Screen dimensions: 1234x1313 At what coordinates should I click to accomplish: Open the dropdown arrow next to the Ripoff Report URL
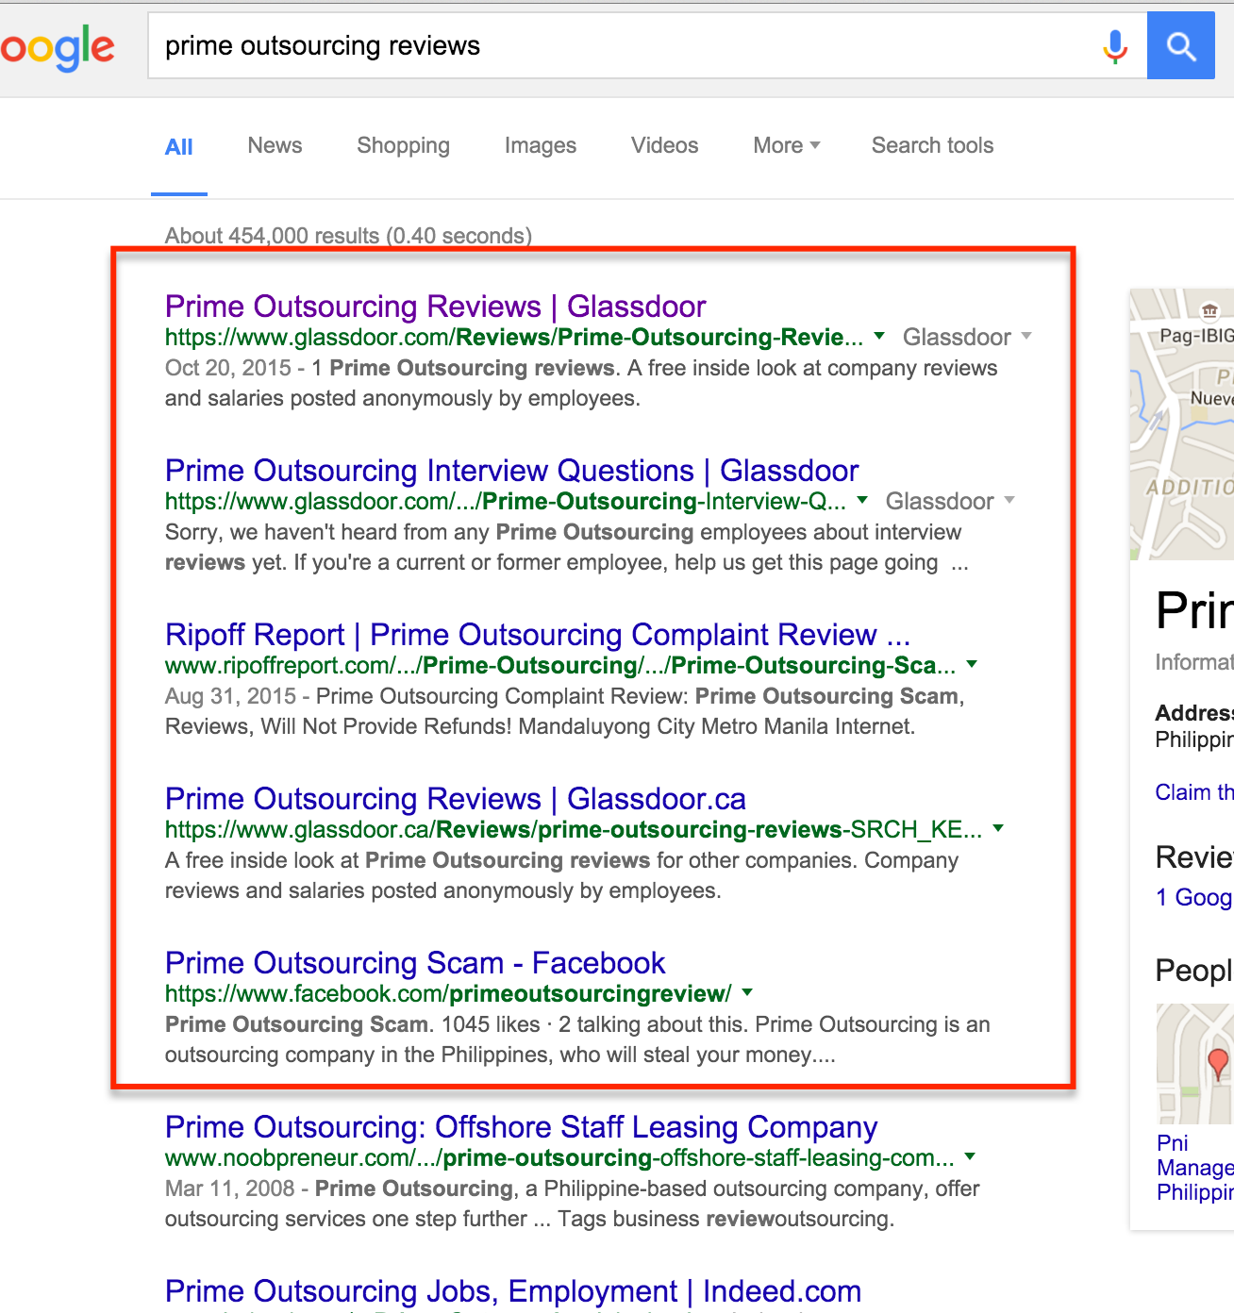[x=973, y=665]
